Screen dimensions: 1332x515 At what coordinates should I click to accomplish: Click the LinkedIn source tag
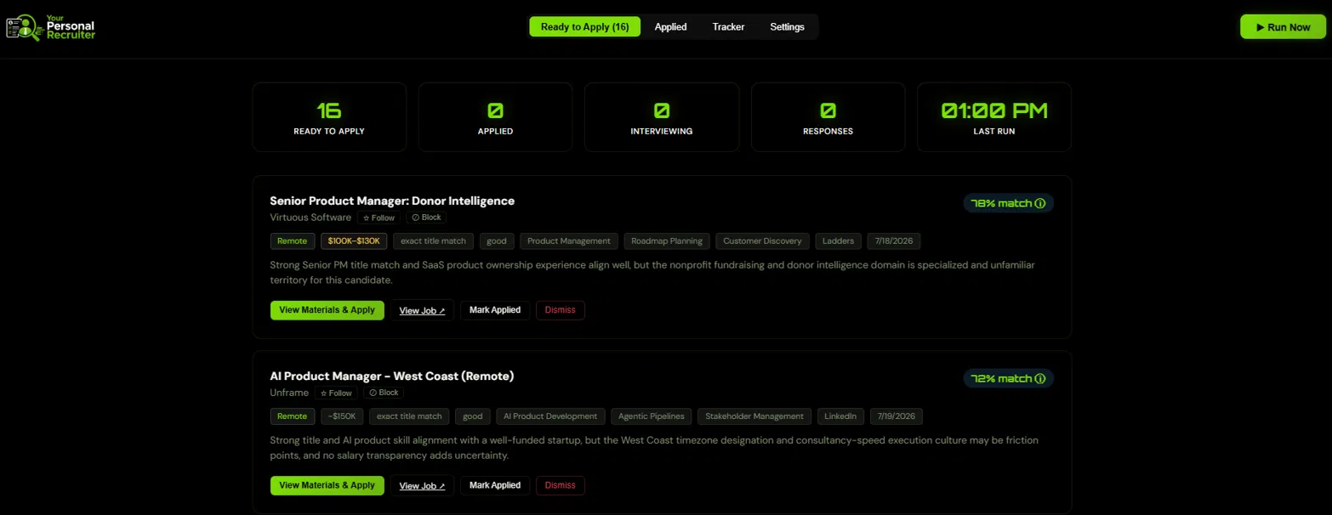(841, 416)
